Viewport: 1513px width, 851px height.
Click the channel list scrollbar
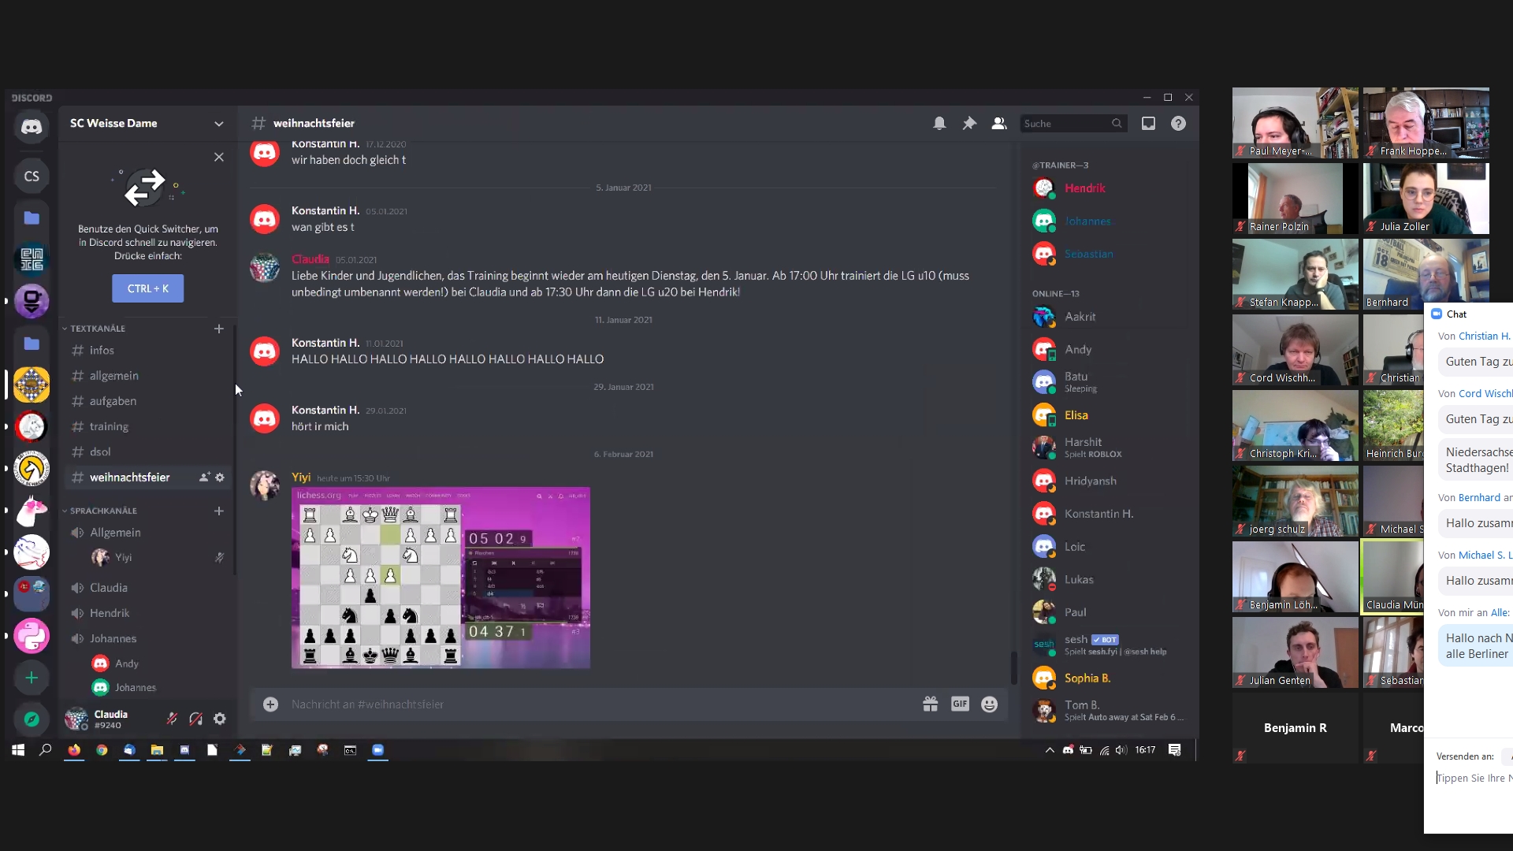(235, 449)
